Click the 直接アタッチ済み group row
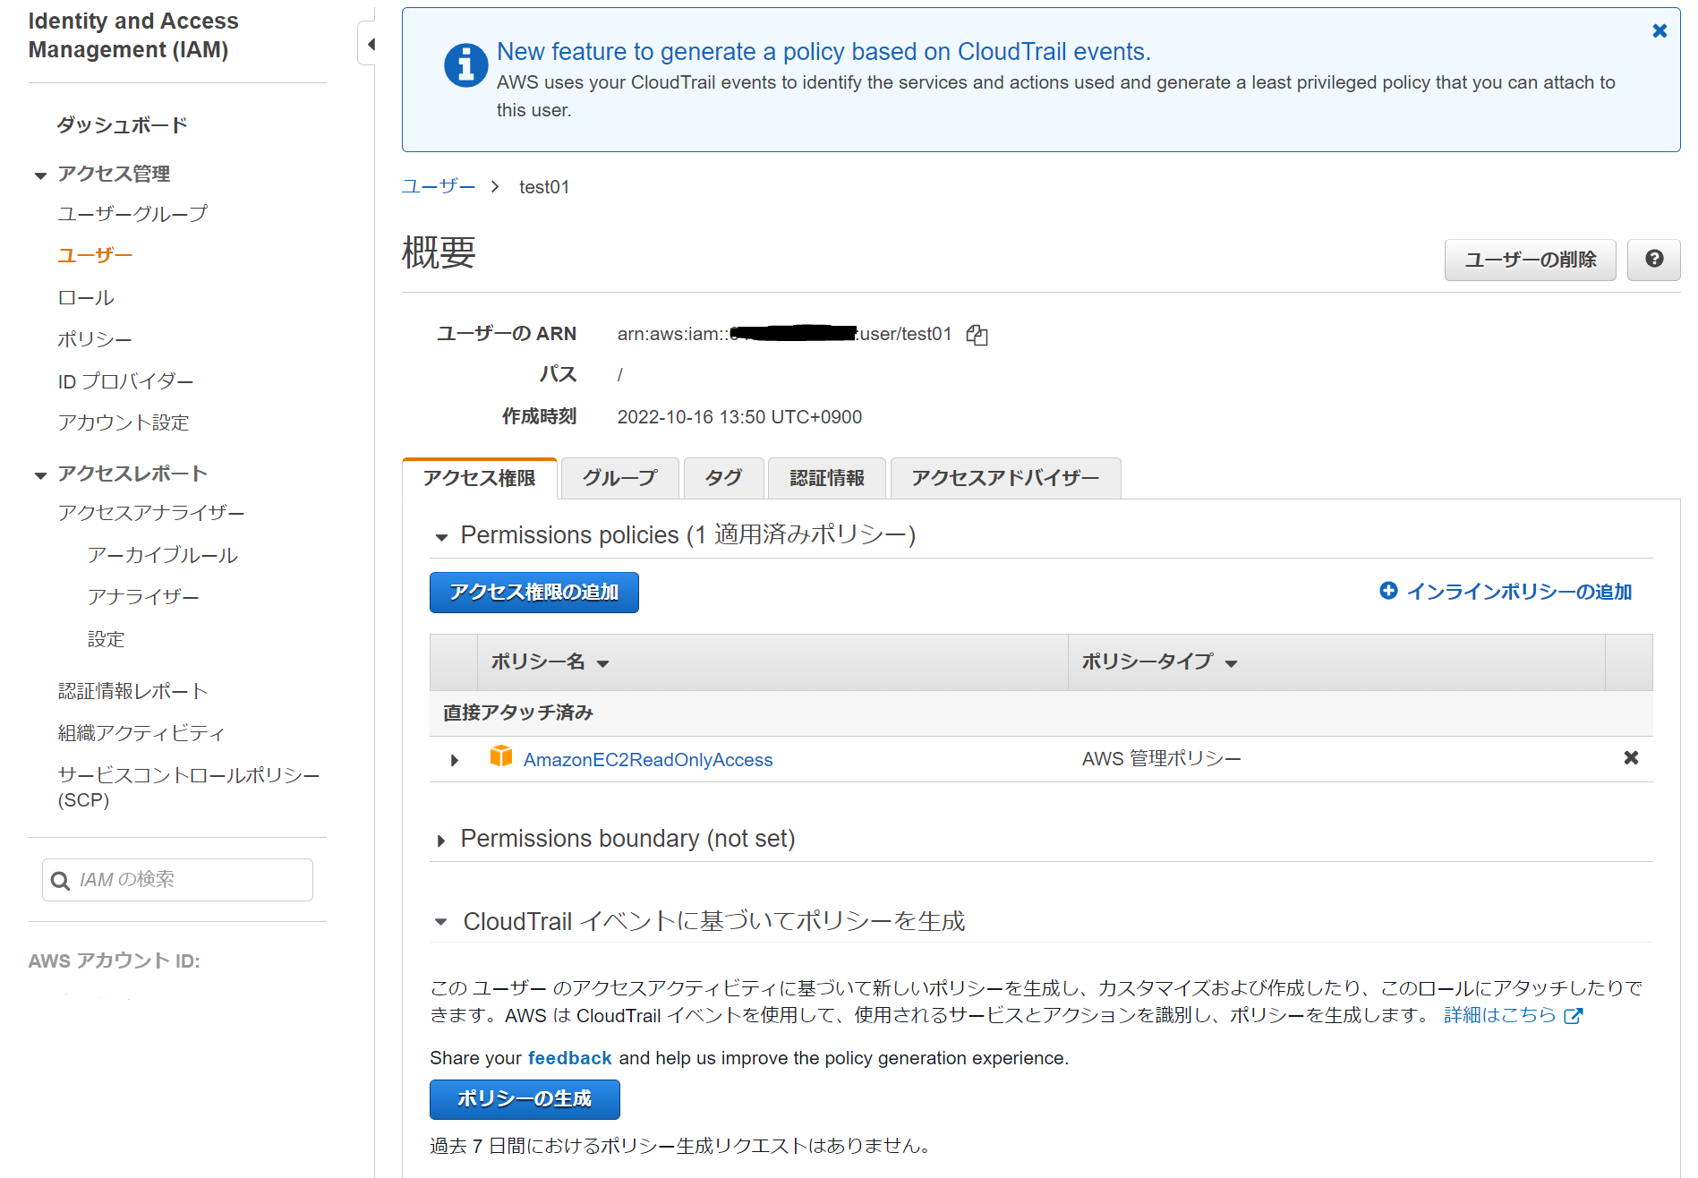This screenshot has height=1178, width=1698. coord(1041,713)
